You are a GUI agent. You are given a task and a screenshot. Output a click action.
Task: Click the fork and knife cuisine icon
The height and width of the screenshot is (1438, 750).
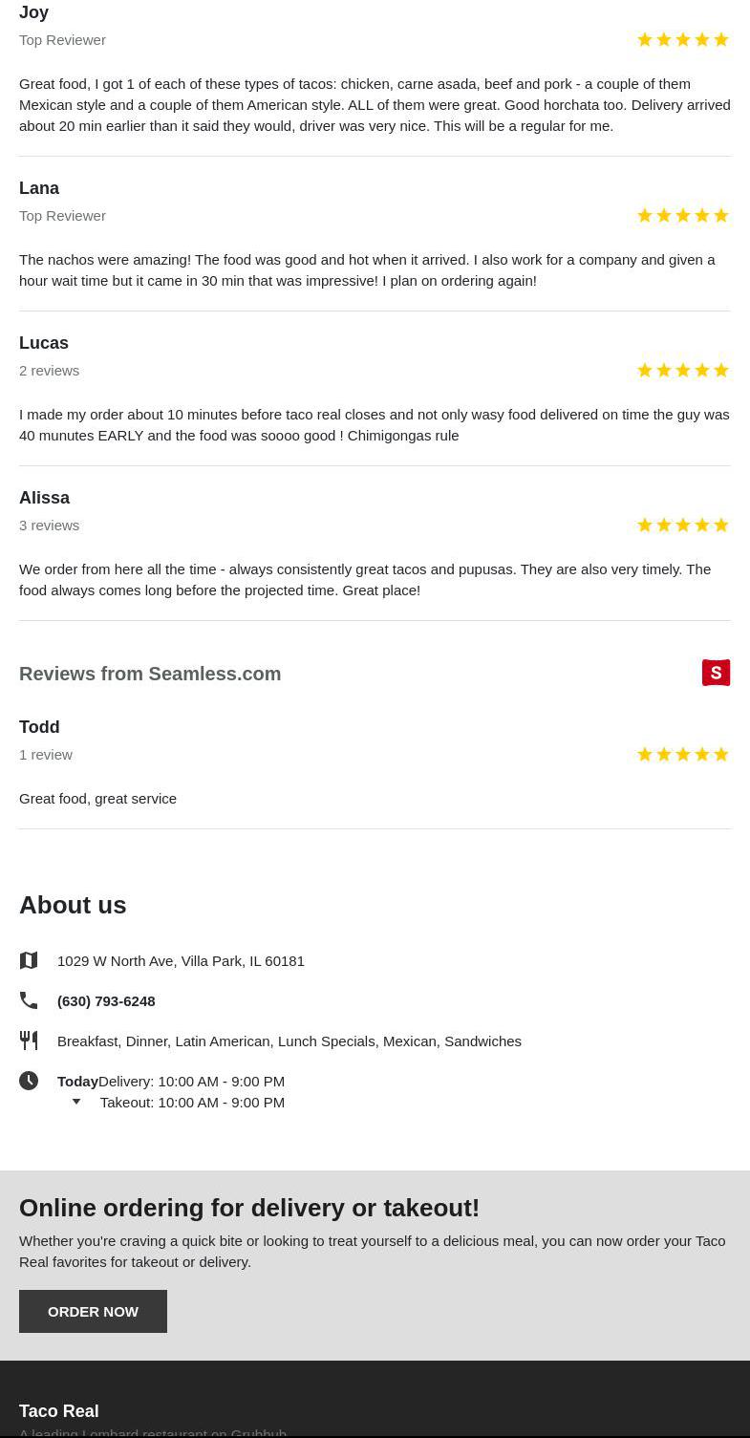(x=29, y=1041)
